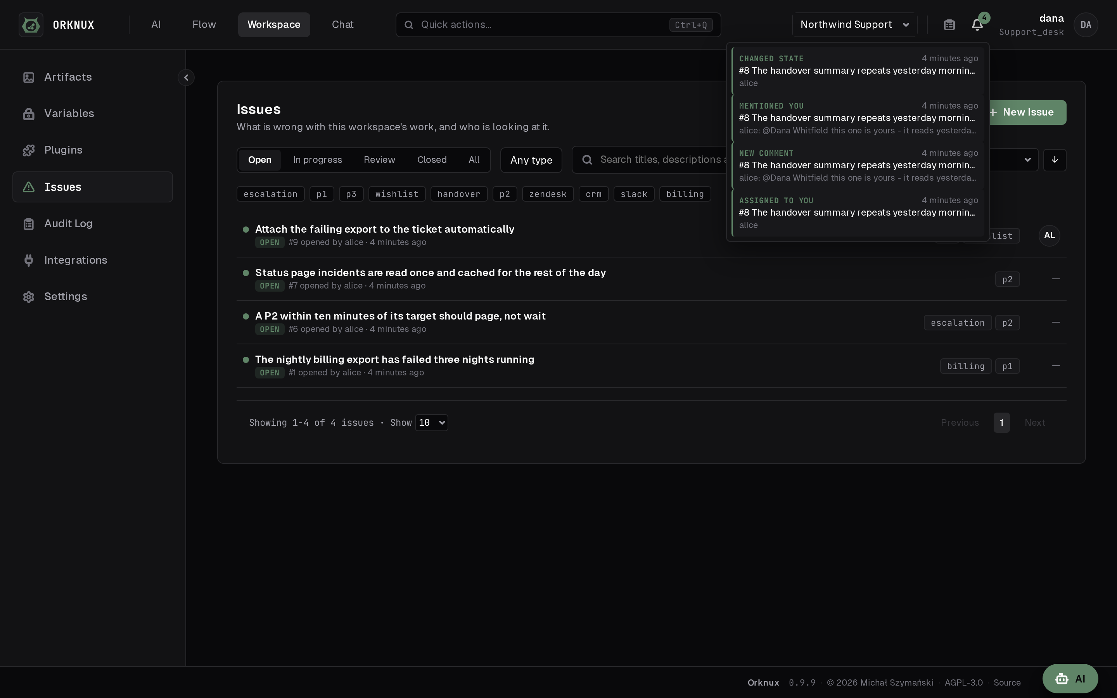The width and height of the screenshot is (1117, 698).
Task: Open issue 'Status page incidents are read once'
Action: tap(430, 272)
